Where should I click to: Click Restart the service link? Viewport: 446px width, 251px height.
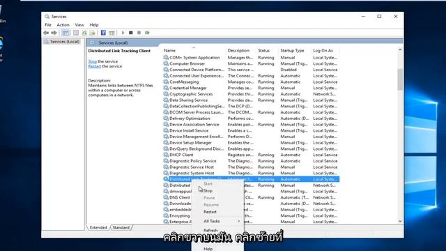coord(95,66)
